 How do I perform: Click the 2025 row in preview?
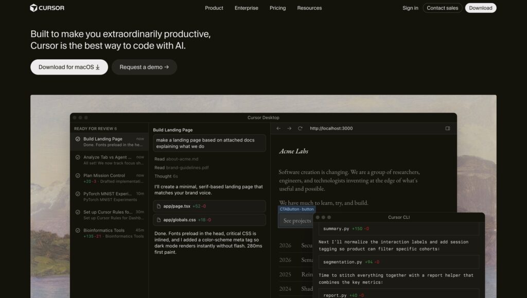click(296, 274)
